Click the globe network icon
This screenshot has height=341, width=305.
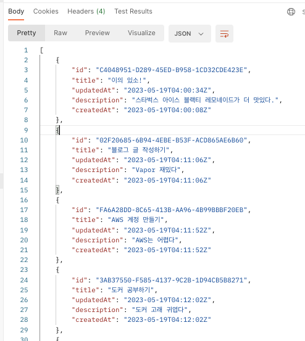(x=291, y=12)
